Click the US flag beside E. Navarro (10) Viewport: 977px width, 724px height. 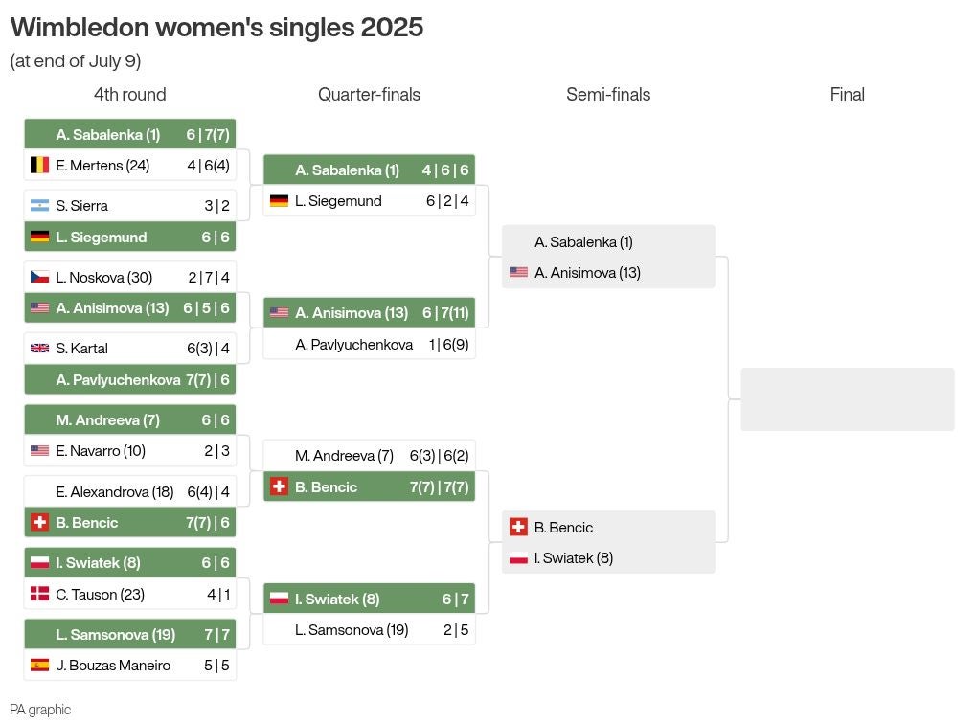click(x=40, y=450)
